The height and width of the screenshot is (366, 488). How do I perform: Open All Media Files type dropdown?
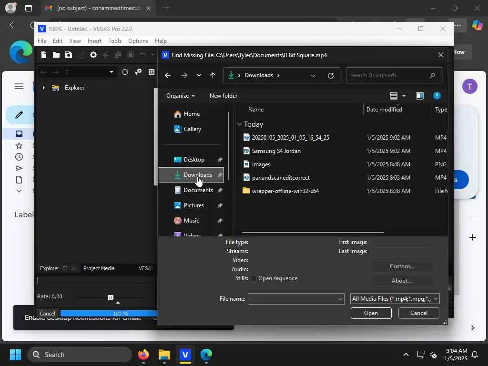tap(395, 299)
